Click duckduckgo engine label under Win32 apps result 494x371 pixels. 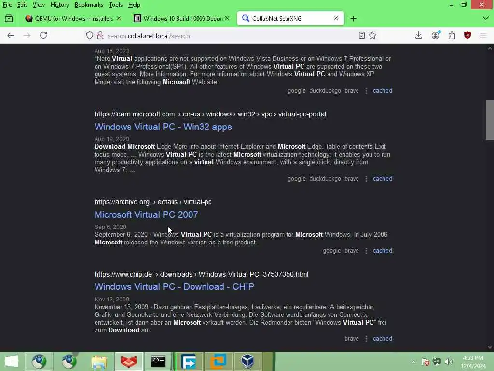[x=325, y=179]
